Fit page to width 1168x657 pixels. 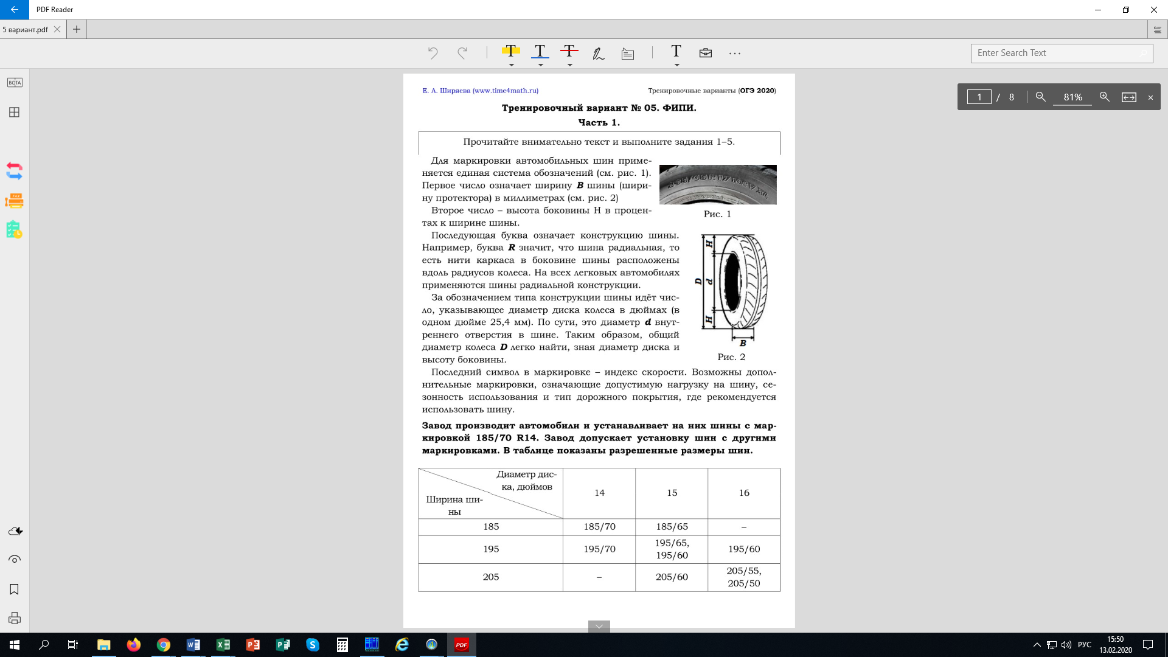tap(1129, 97)
